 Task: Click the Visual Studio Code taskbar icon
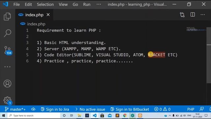point(95,115)
